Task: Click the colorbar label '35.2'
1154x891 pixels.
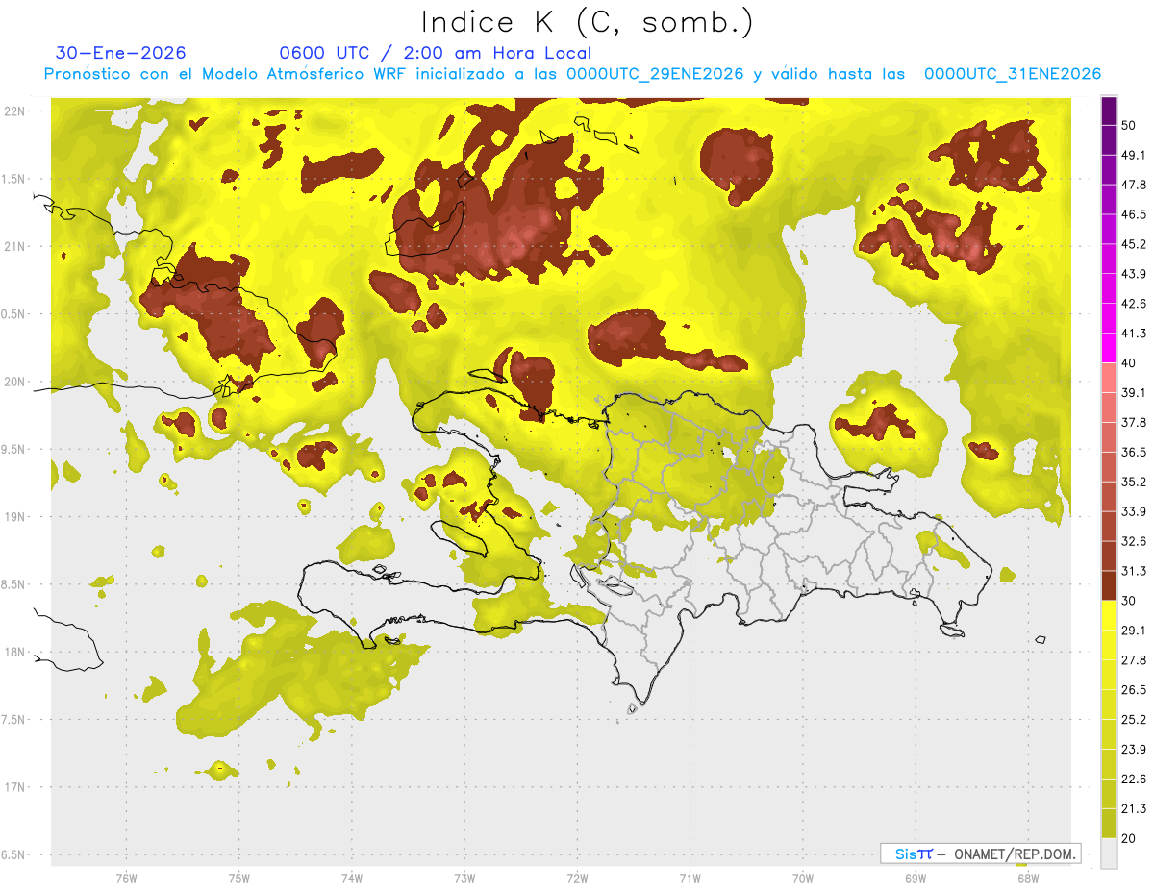Action: [x=1134, y=482]
